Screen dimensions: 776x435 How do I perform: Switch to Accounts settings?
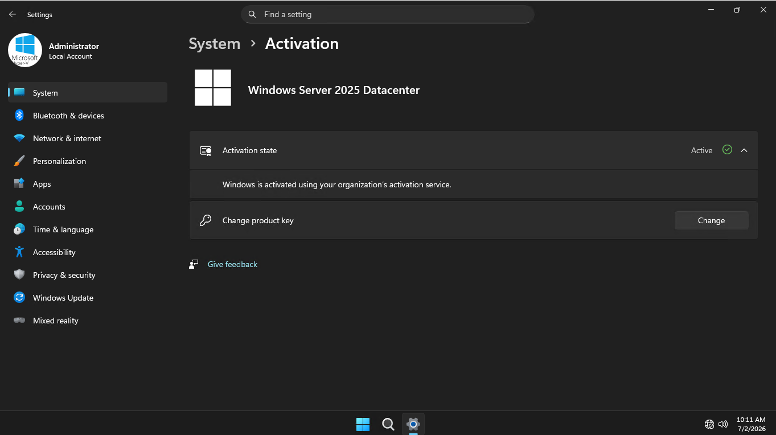(88, 206)
